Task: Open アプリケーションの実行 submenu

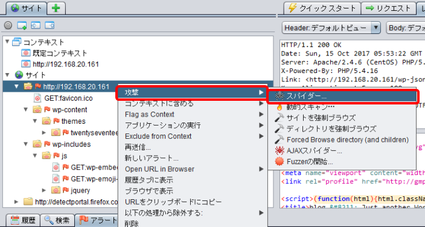Action: coord(193,126)
